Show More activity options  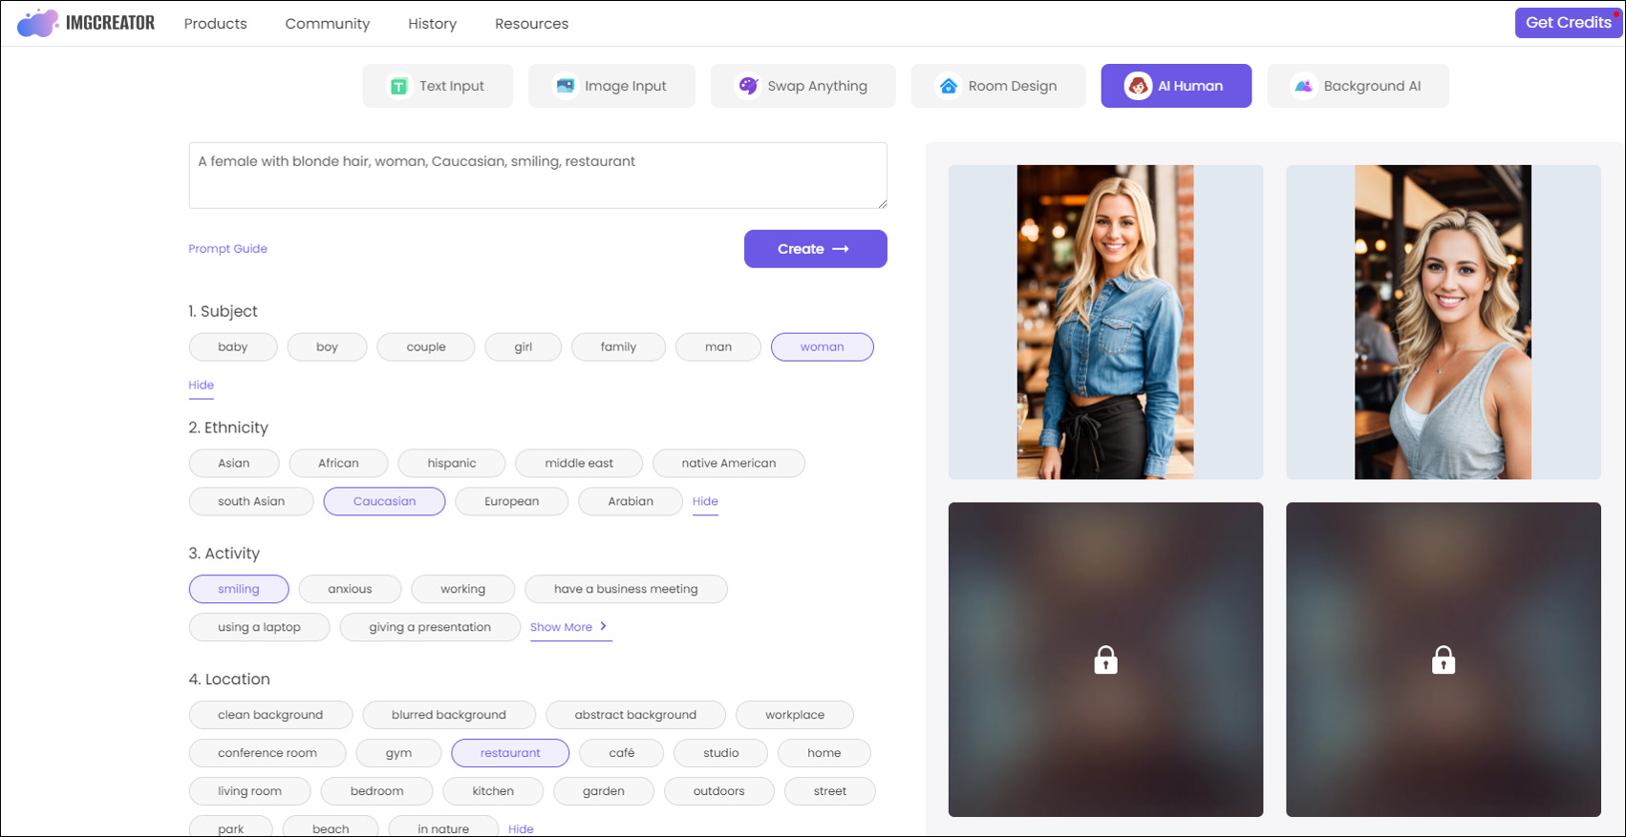coord(569,627)
